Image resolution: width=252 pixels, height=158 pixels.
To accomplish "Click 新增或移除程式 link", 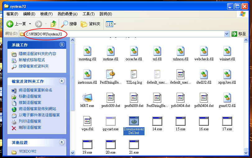I will [32, 60].
